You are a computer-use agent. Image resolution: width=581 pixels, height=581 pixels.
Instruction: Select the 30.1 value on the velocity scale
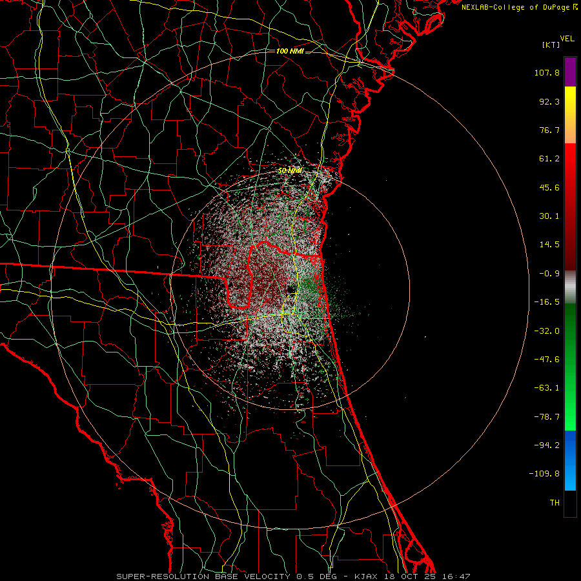549,216
